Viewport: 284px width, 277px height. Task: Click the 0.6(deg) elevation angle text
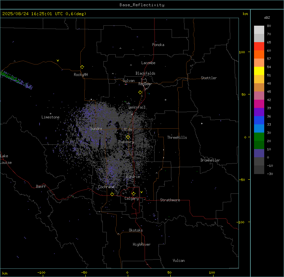[x=76, y=14]
